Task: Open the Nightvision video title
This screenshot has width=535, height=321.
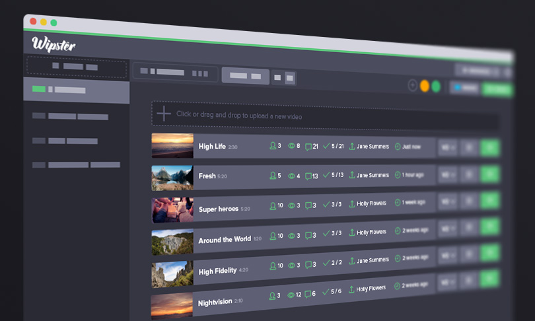Action: 215,303
